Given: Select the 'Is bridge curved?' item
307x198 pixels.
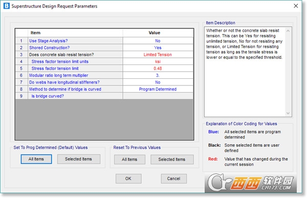Looking at the screenshot, I should tap(75, 96).
